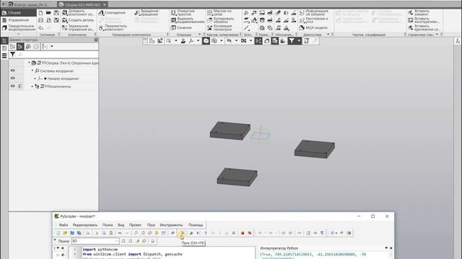
Task: Click the red breakpoint dot in PyScripter toolbar
Action: pyautogui.click(x=243, y=233)
